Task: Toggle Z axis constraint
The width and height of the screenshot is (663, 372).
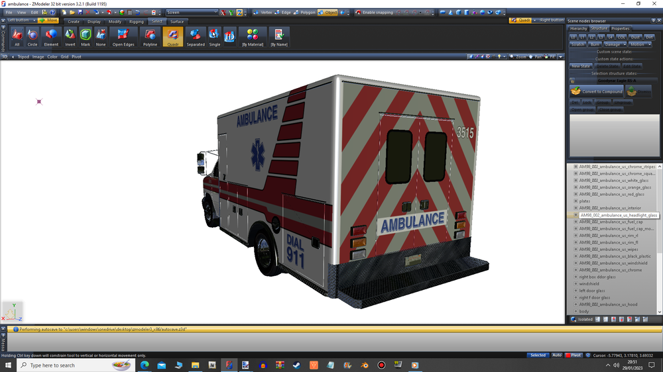Action: click(239, 13)
